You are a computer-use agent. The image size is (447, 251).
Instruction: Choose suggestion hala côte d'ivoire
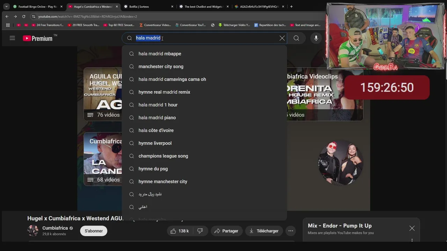204,130
